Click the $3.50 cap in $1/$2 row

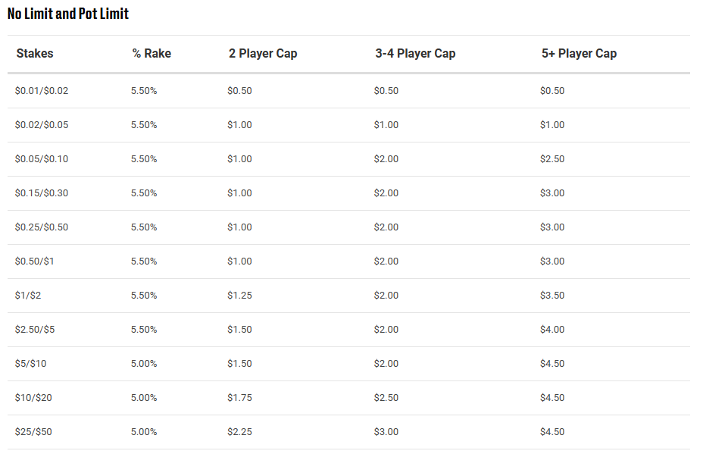pyautogui.click(x=552, y=296)
